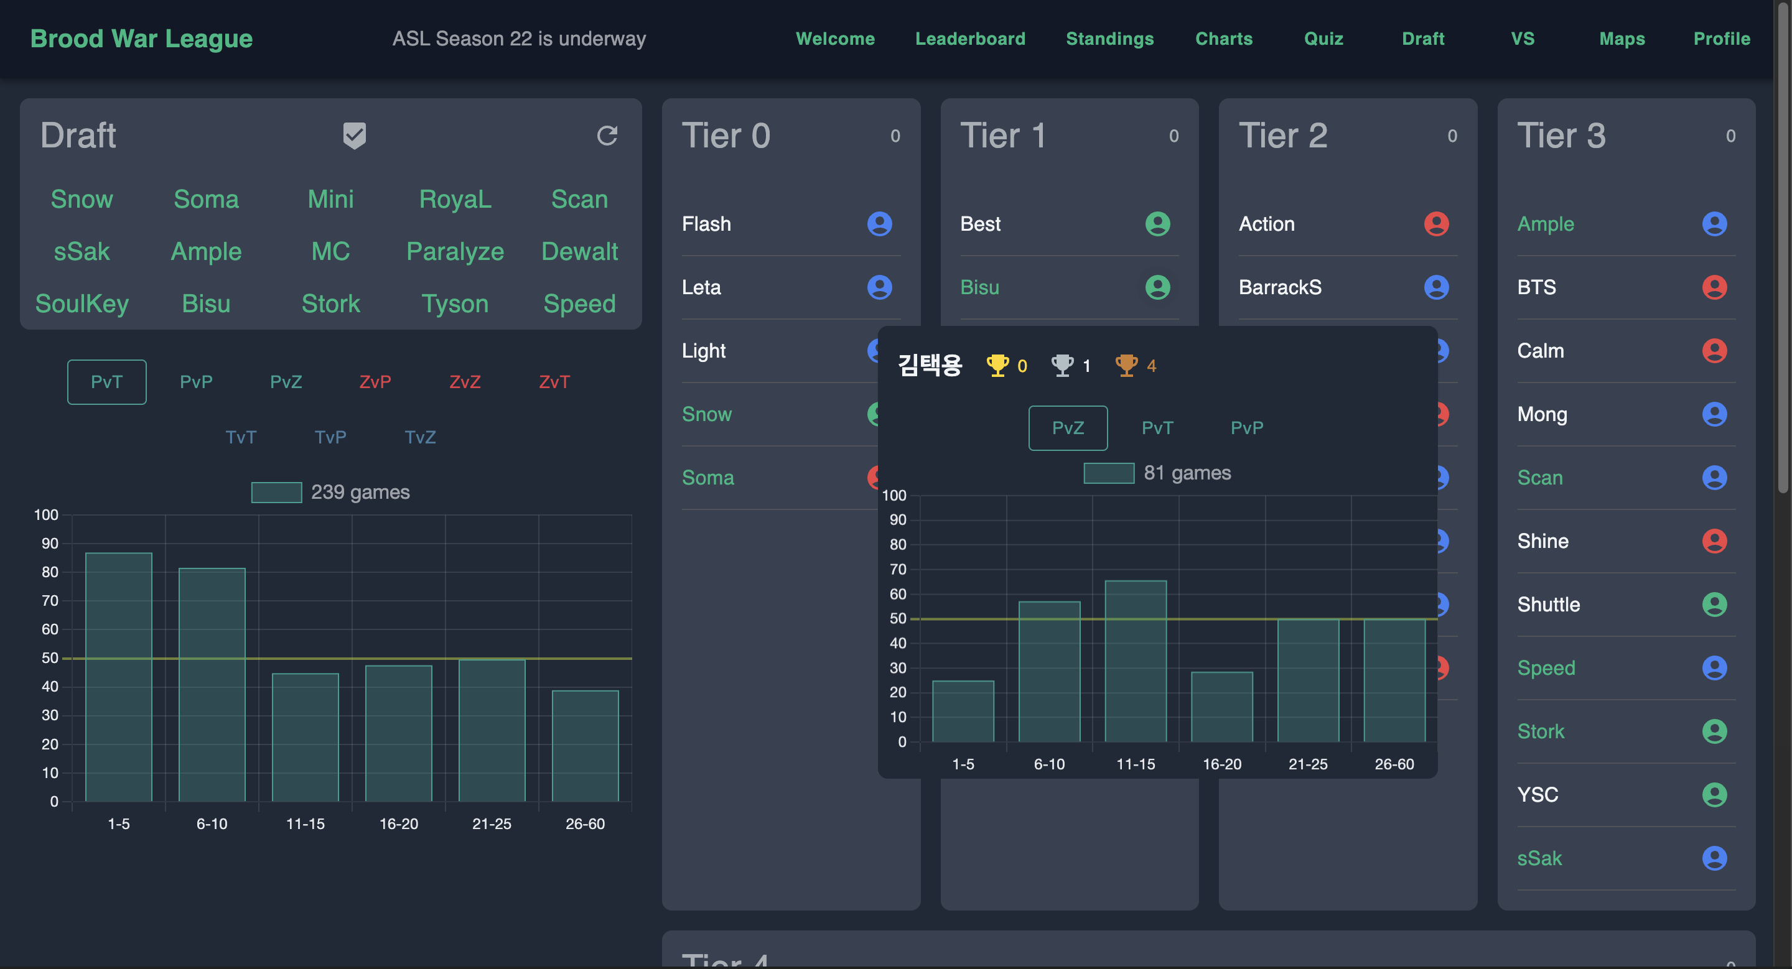Screen dimensions: 1792x969
Task: Select Dewalt in the Draft list
Action: (x=579, y=252)
